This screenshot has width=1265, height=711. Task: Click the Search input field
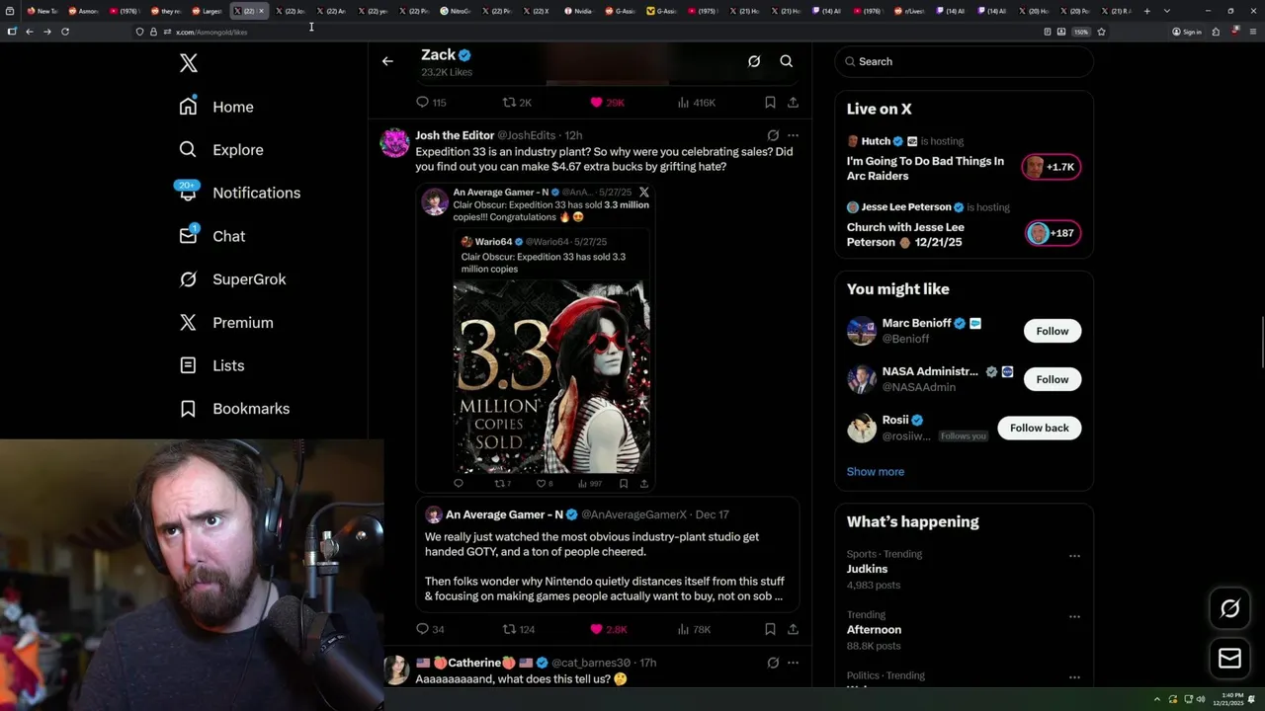coord(965,61)
